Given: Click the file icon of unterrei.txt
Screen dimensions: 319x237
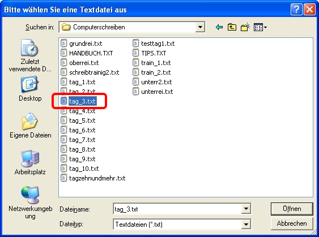Looking at the screenshot, I should pyautogui.click(x=135, y=92).
